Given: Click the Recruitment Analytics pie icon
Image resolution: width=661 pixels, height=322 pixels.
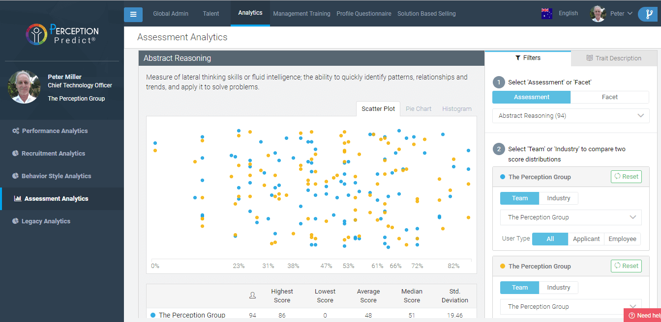Looking at the screenshot, I should point(15,154).
